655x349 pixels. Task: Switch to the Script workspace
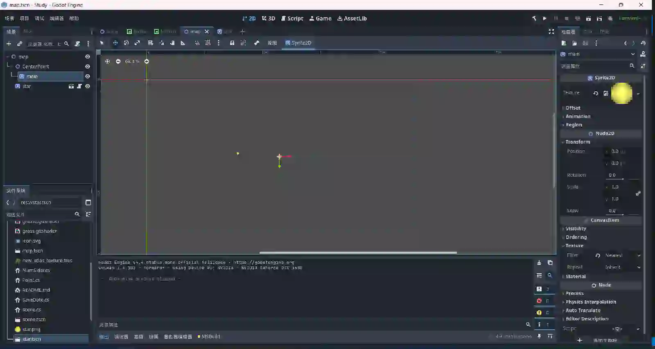[x=292, y=18]
